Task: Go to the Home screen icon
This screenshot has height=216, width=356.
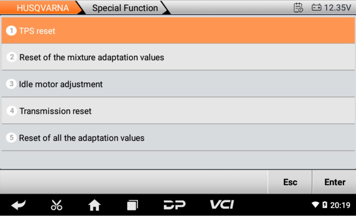Action: (94, 205)
